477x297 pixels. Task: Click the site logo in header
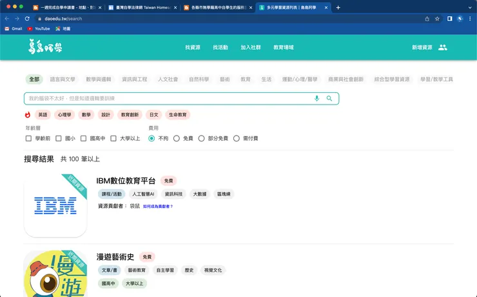tap(45, 46)
